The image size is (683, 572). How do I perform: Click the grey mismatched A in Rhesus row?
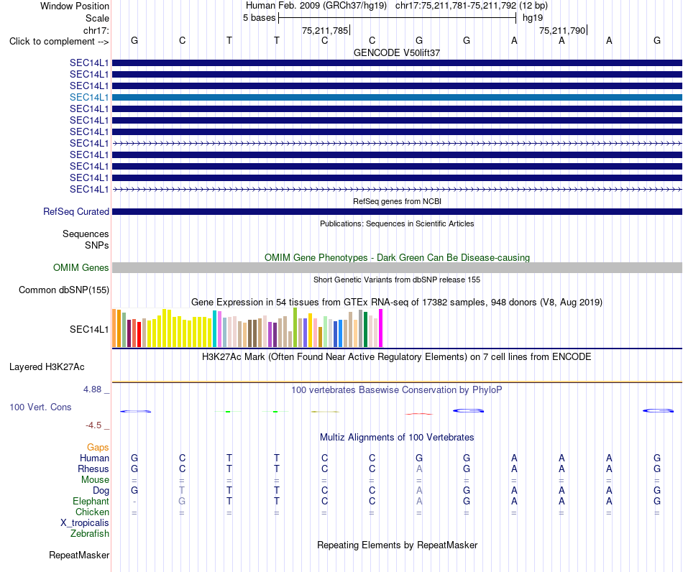419,469
